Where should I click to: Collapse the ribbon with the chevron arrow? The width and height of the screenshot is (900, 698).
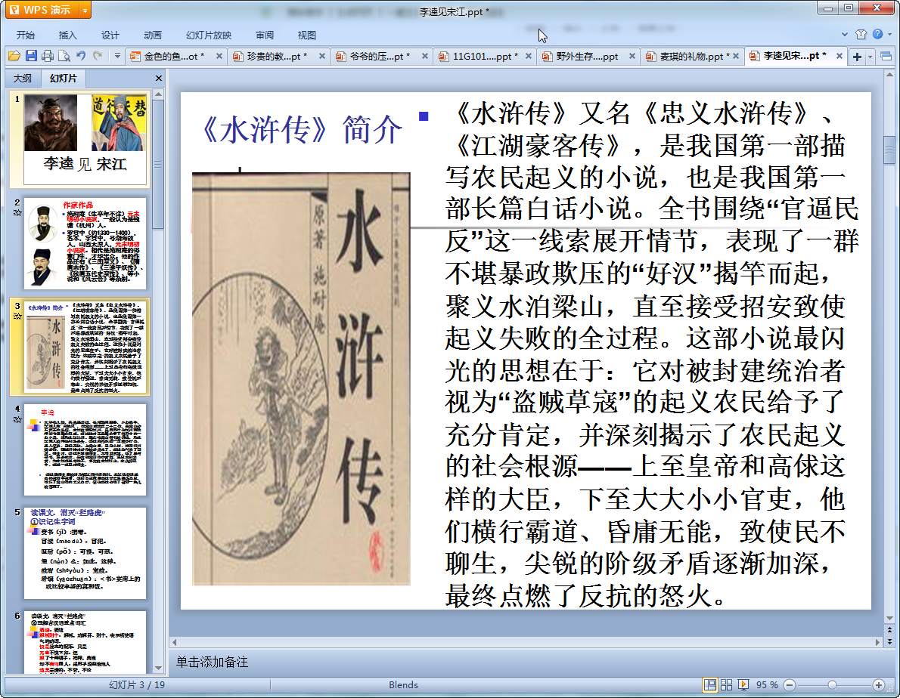pos(844,35)
